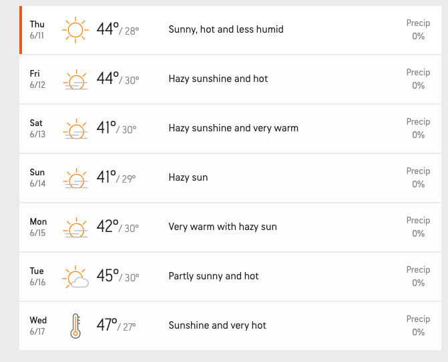Select 'Sunny, hot and less humid' text

point(226,29)
